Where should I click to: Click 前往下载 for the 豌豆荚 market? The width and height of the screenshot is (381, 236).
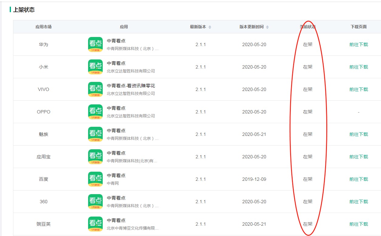click(x=359, y=224)
